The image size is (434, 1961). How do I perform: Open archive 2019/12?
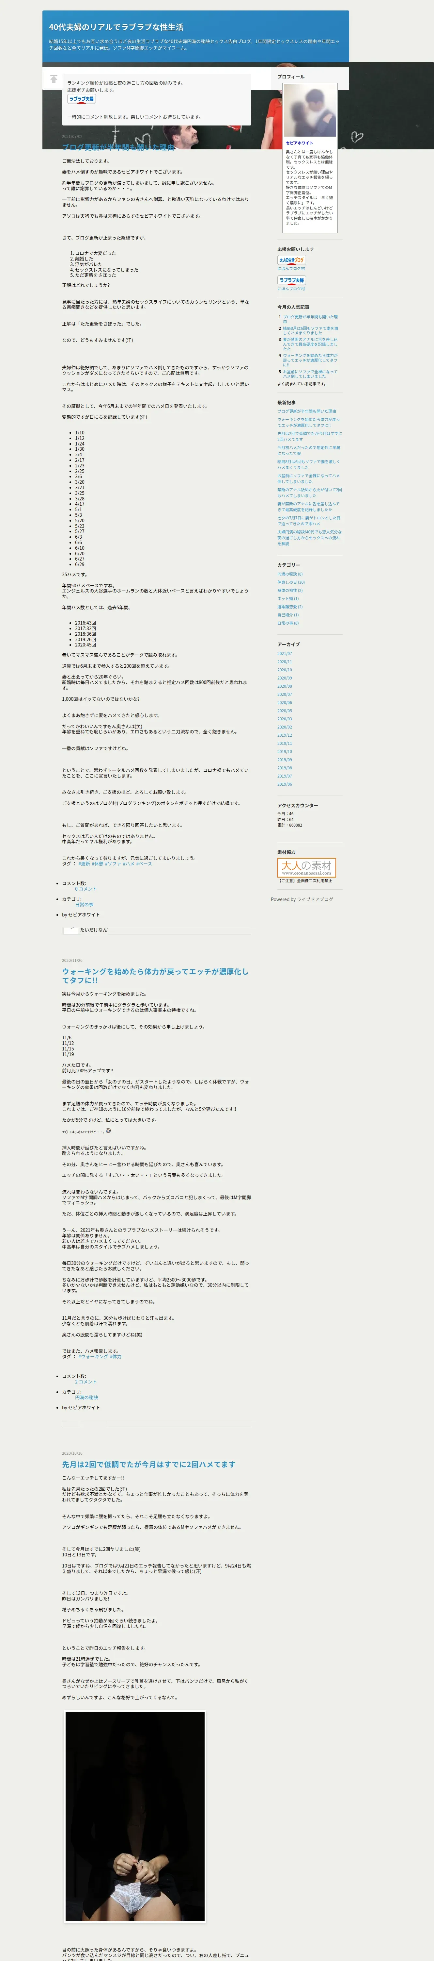click(x=284, y=735)
